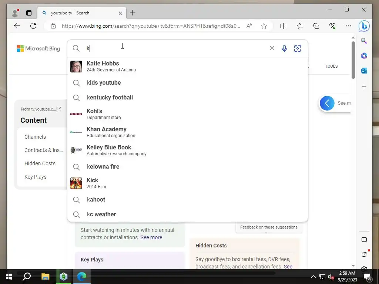This screenshot has width=379, height=284.
Task: Click the scrollbar up arrow
Action: [x=353, y=38]
